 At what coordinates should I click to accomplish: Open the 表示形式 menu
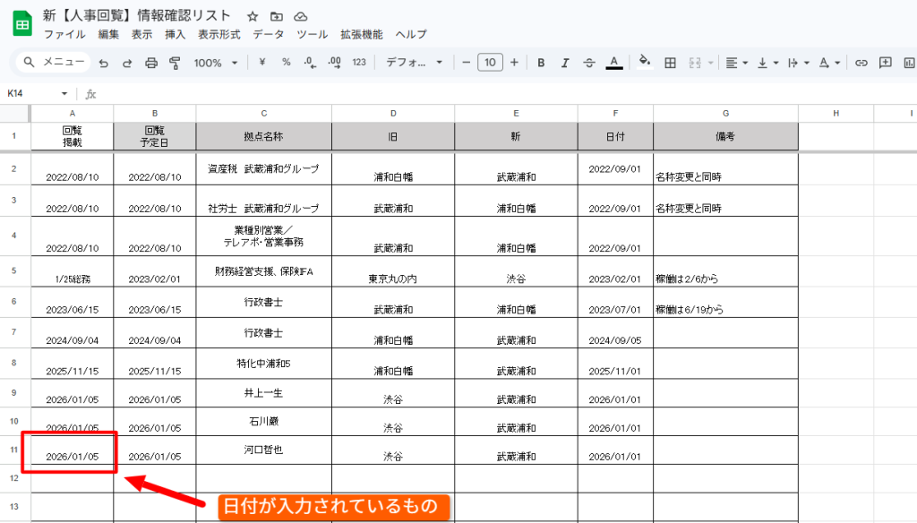pyautogui.click(x=219, y=35)
